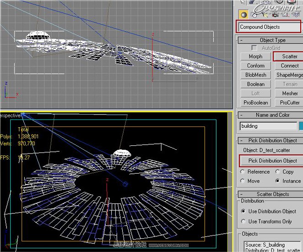Viewport: 303px width, 252px height.
Task: Click the Verts count 970,770 value
Action: coord(27,143)
